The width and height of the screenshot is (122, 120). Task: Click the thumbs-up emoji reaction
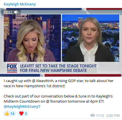point(7,113)
